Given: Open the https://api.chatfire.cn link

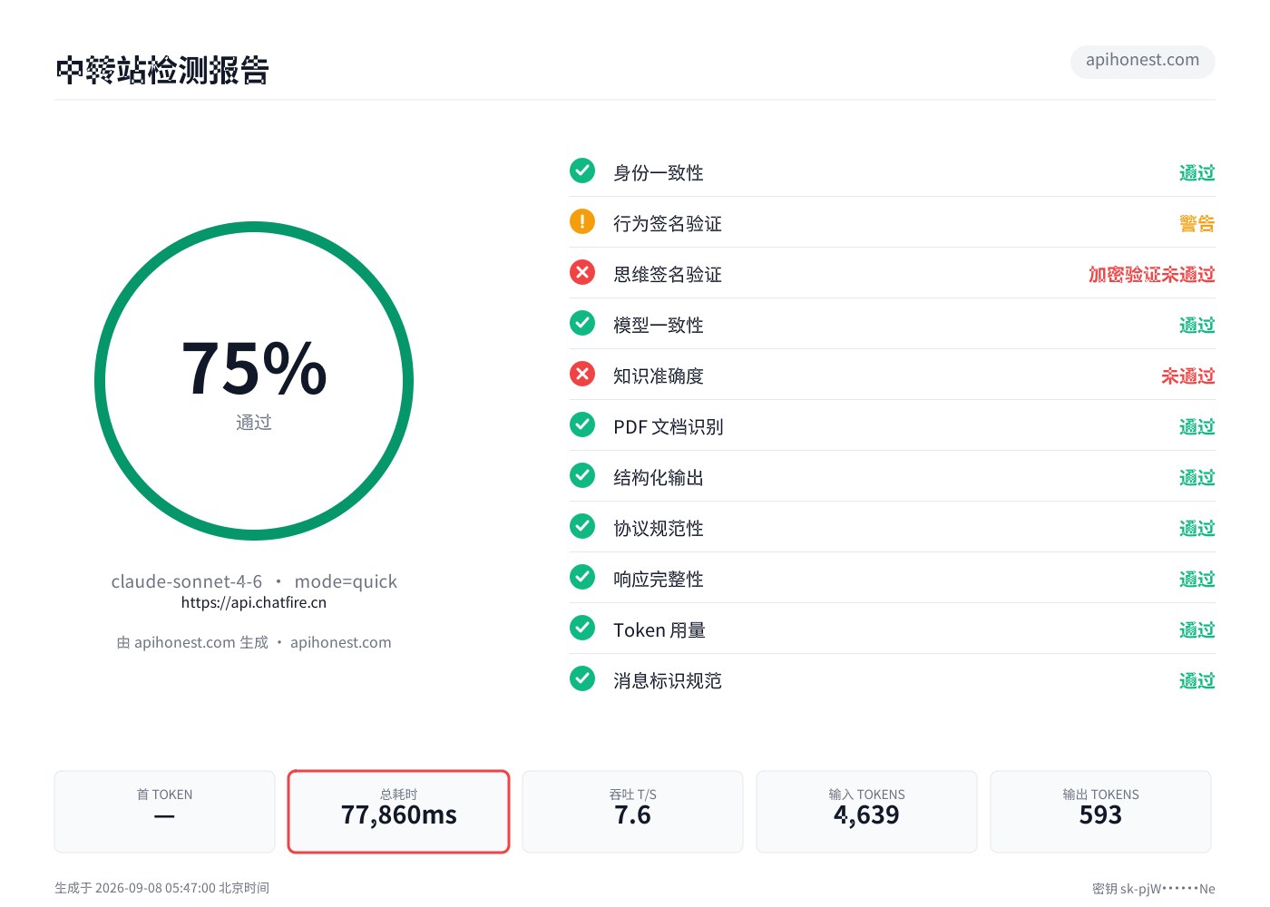Looking at the screenshot, I should [x=254, y=602].
